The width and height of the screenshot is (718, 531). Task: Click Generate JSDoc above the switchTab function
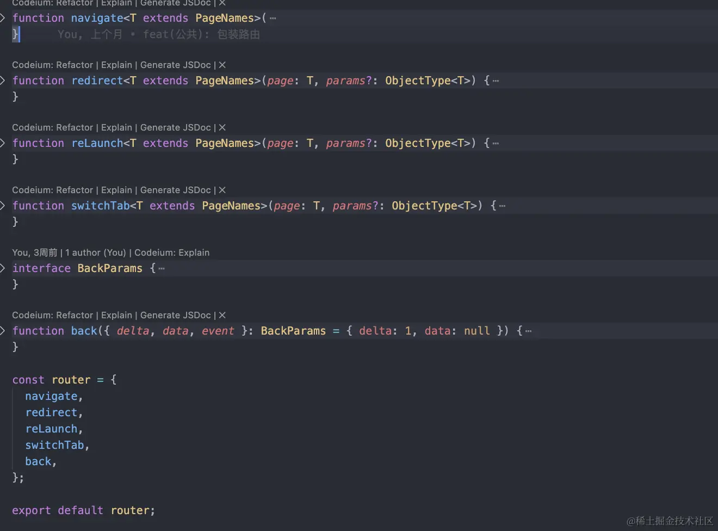pos(175,190)
